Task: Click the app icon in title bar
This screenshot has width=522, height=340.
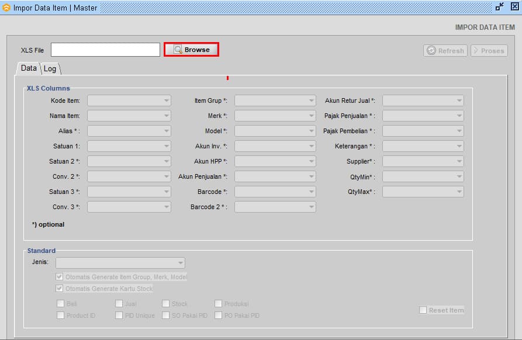Action: tap(6, 8)
